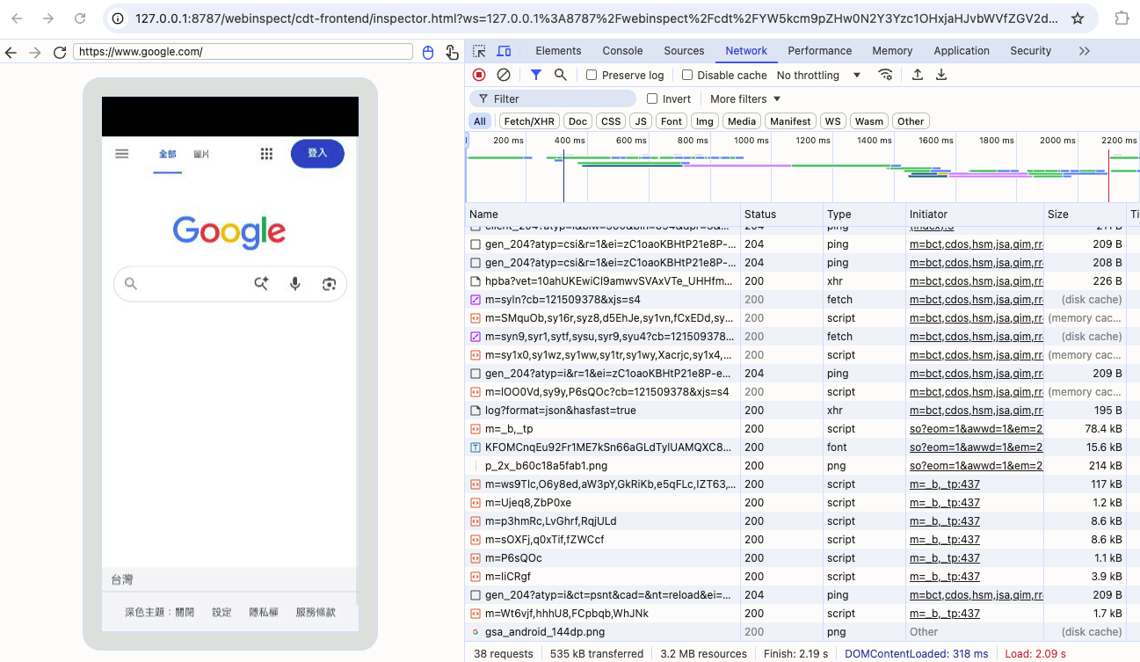The width and height of the screenshot is (1140, 662).
Task: Open Google Lens camera search
Action: [330, 283]
